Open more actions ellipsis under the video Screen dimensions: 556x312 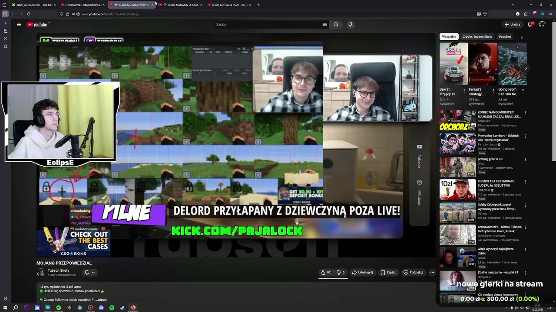432,273
